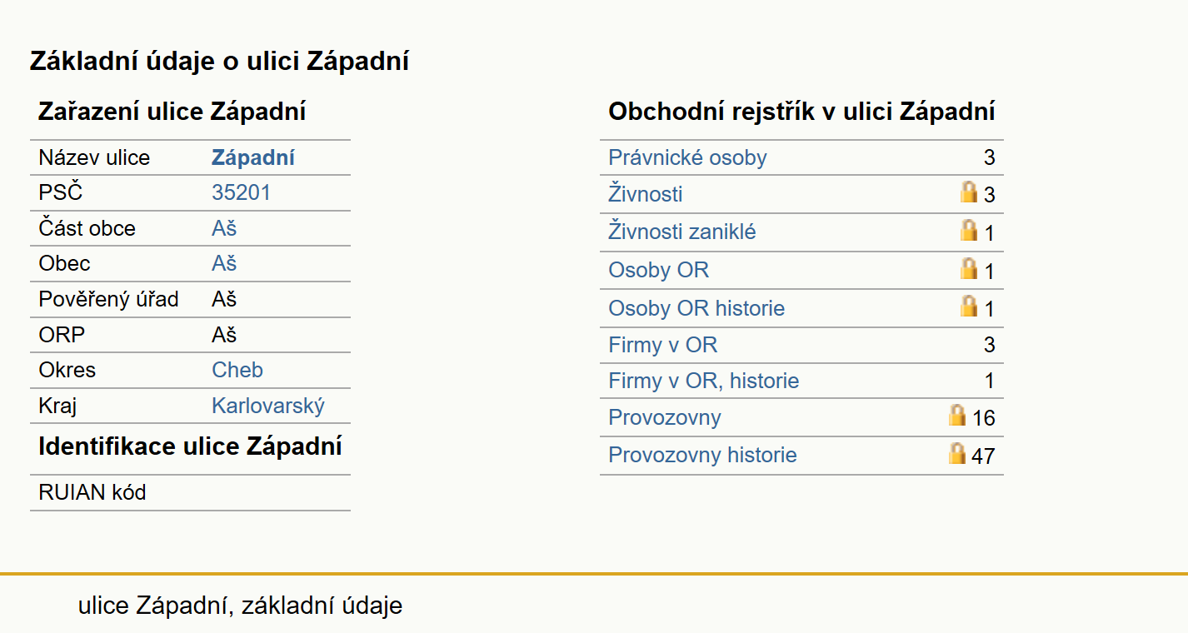Click the lock icon beside Živnosti
This screenshot has width=1188, height=633.
[x=969, y=192]
